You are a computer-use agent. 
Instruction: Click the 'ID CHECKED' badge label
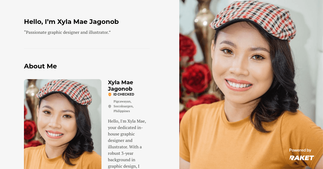[x=124, y=94]
